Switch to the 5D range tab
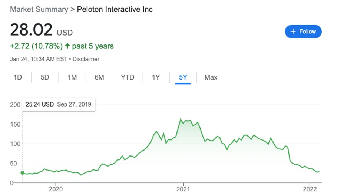Image resolution: width=347 pixels, height=195 pixels. pyautogui.click(x=45, y=77)
